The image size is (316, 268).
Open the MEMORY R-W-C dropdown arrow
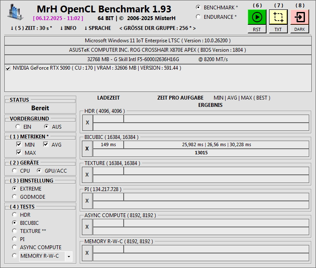[x=69, y=256]
